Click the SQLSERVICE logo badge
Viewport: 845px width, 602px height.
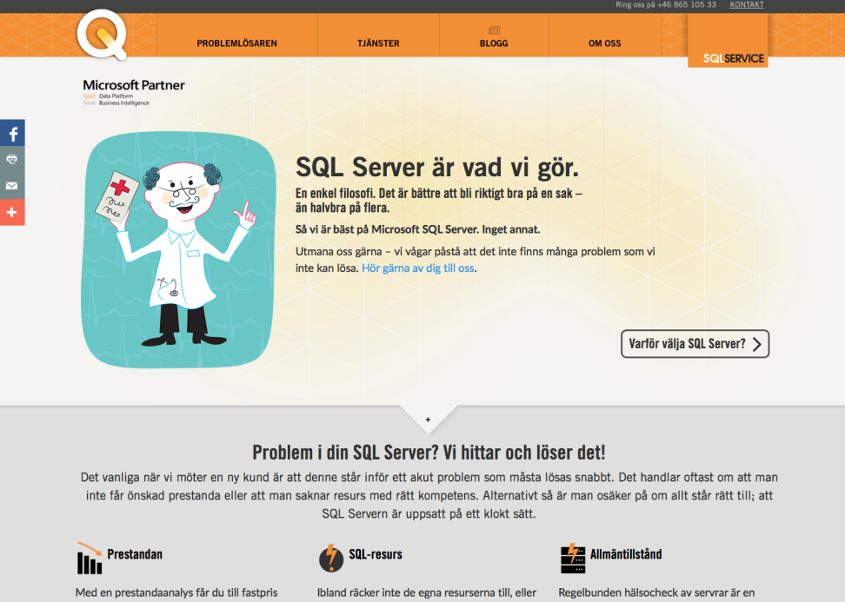[x=728, y=40]
